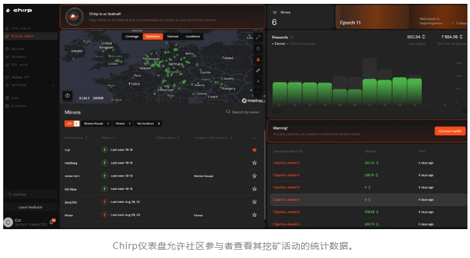Favorite the Foldberg miner star
Screen dimensions: 470x258
coord(254,163)
